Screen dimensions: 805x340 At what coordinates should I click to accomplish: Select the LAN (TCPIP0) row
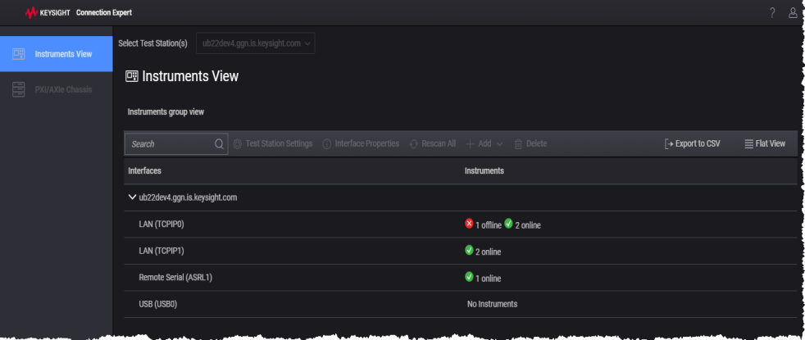click(460, 224)
